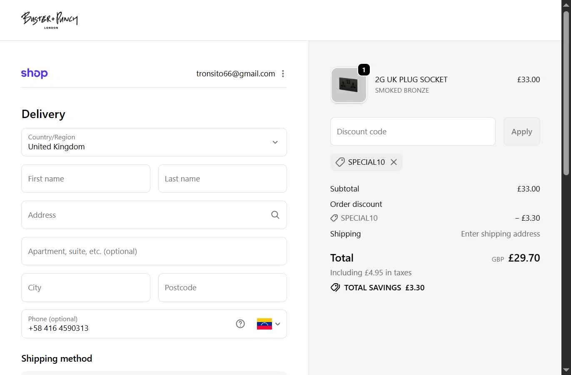Click the City input field
Image resolution: width=571 pixels, height=375 pixels.
(86, 287)
